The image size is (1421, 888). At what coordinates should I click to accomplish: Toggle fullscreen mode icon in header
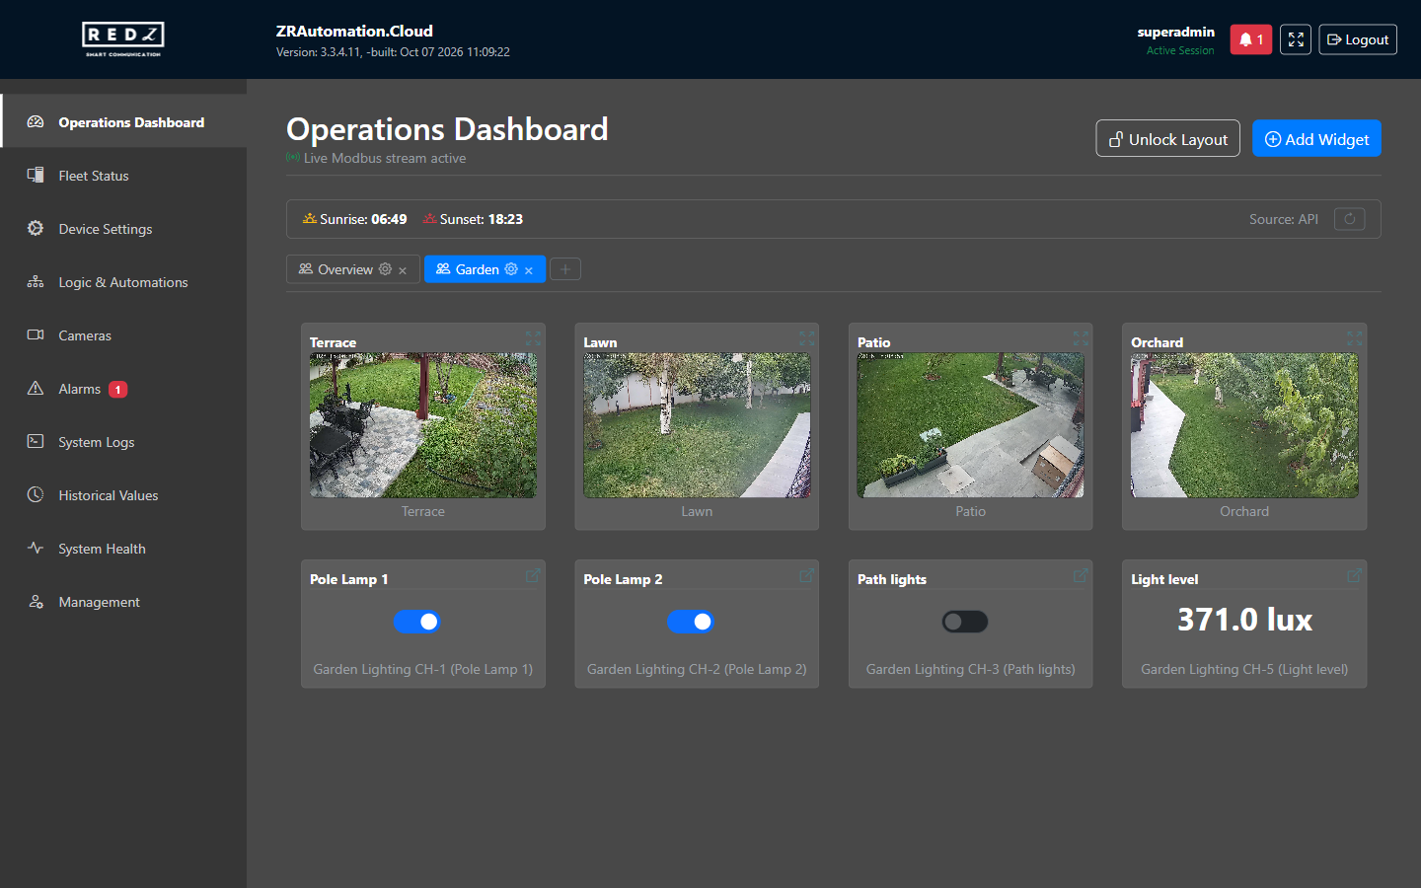tap(1296, 39)
